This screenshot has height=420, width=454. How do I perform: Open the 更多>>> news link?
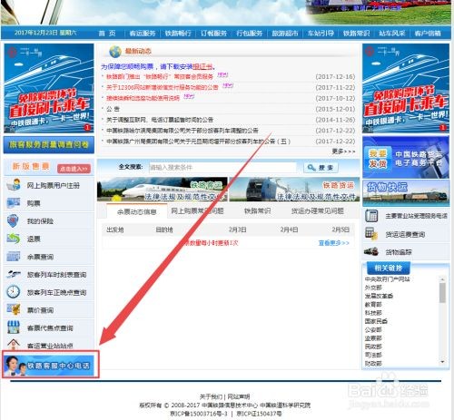coord(343,151)
